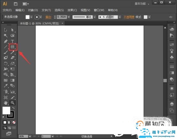Open stroke weight dropdown
The image size is (177, 139).
(69, 17)
